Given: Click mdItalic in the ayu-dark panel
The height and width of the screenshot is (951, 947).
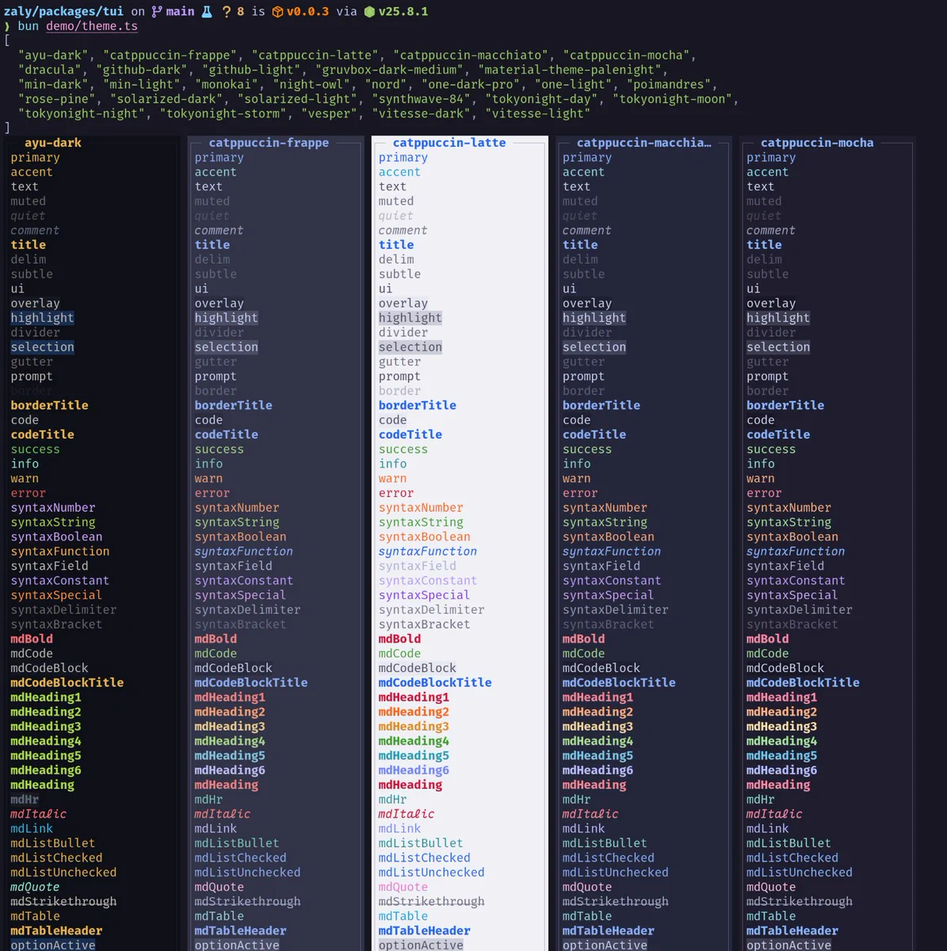Looking at the screenshot, I should pyautogui.click(x=38, y=814).
